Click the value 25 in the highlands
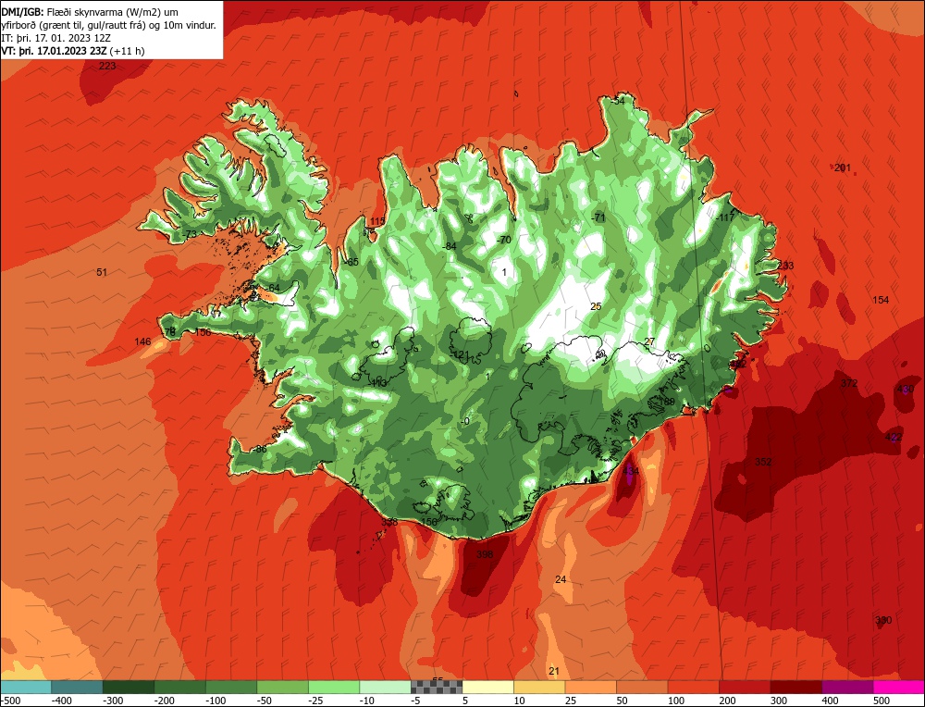This screenshot has height=707, width=925. tap(596, 306)
